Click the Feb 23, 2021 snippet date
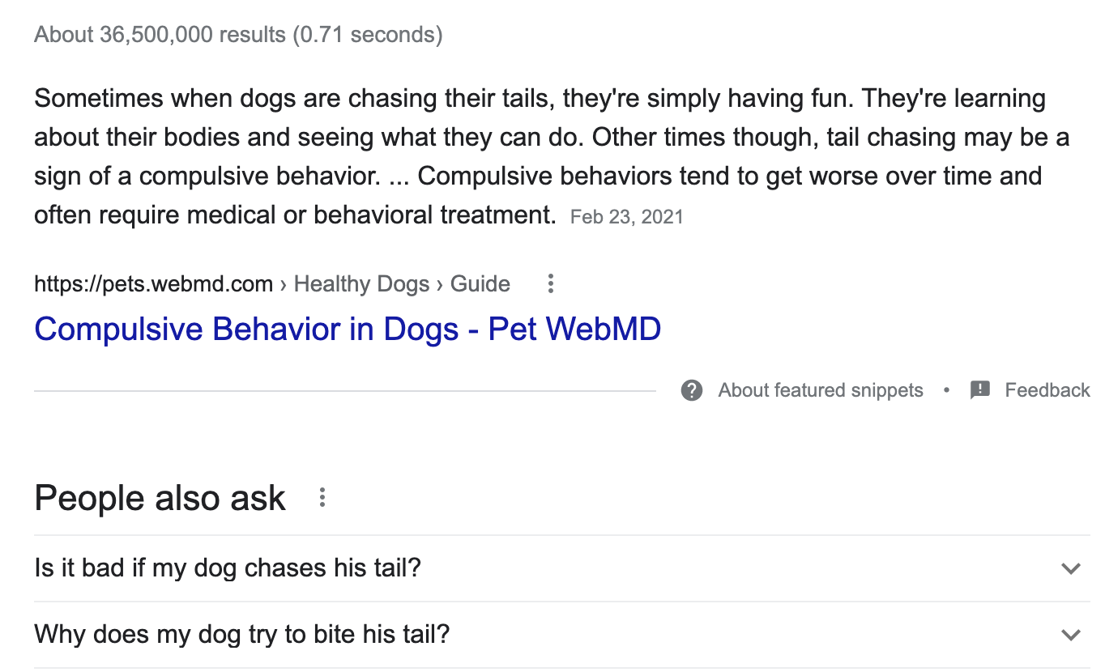Image resolution: width=1105 pixels, height=672 pixels. point(626,217)
